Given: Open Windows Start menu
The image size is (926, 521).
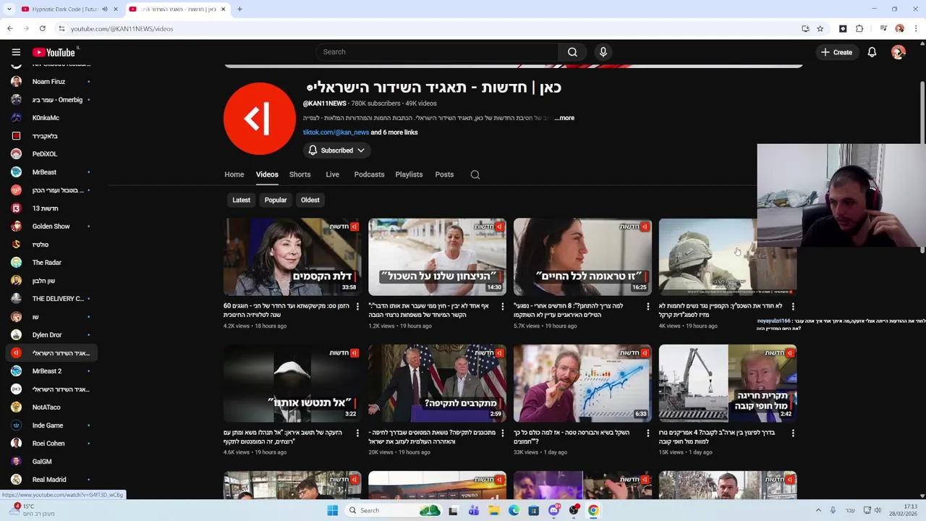Looking at the screenshot, I should tap(332, 510).
